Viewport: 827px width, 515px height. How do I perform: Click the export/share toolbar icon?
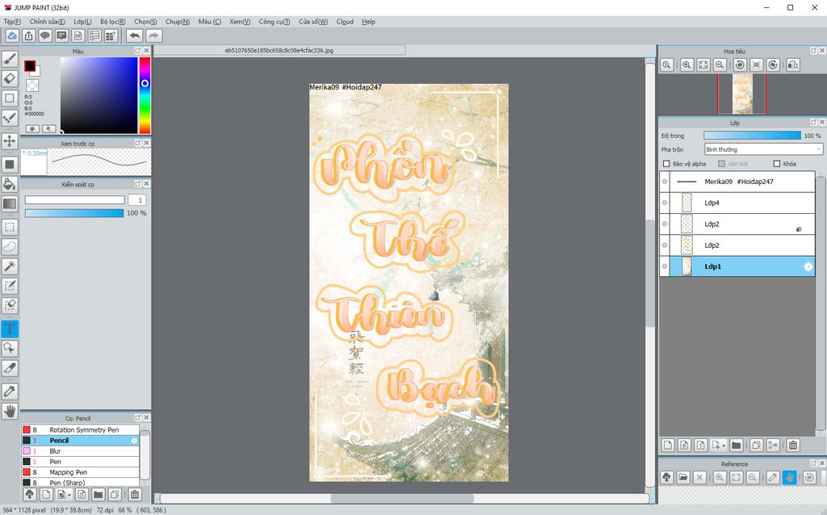[x=28, y=36]
